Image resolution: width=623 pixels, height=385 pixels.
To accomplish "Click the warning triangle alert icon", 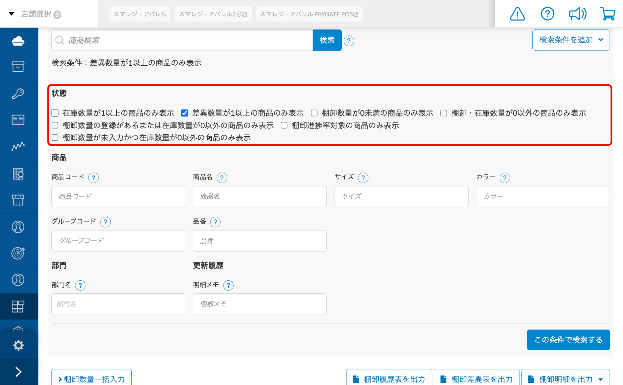I will pos(517,14).
